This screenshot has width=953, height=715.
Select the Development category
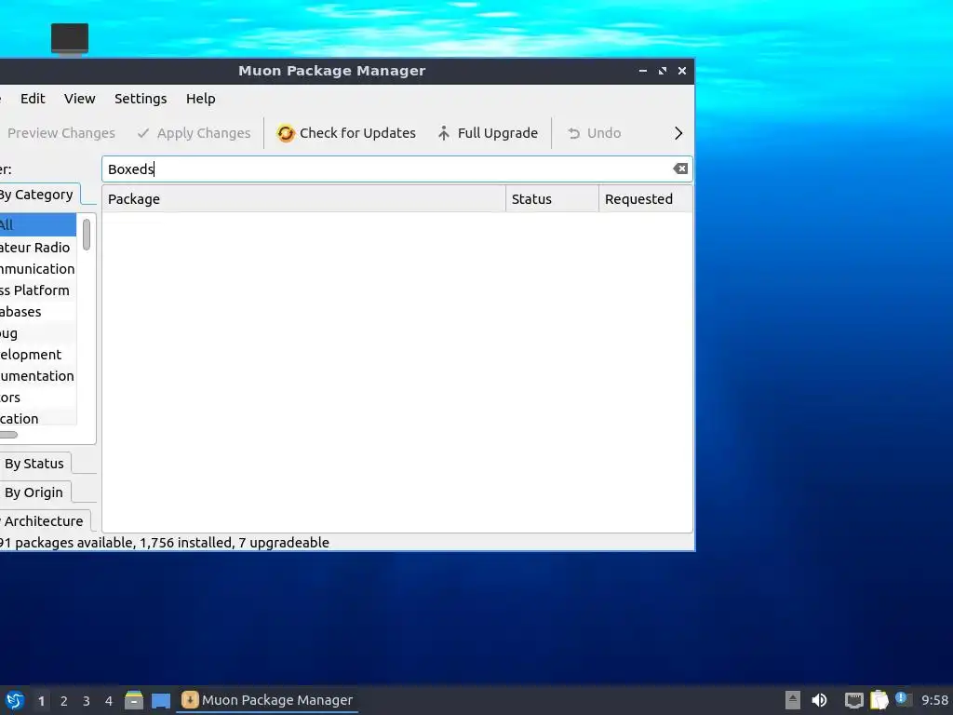pos(37,355)
